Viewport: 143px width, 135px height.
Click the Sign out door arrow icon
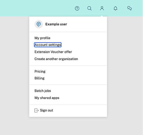pos(36,110)
